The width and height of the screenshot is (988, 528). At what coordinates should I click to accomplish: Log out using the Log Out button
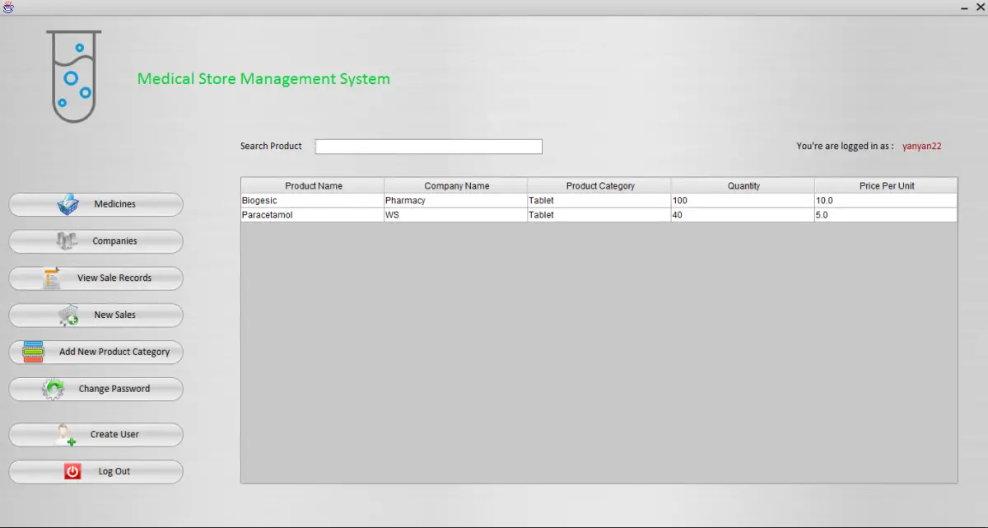pos(96,471)
